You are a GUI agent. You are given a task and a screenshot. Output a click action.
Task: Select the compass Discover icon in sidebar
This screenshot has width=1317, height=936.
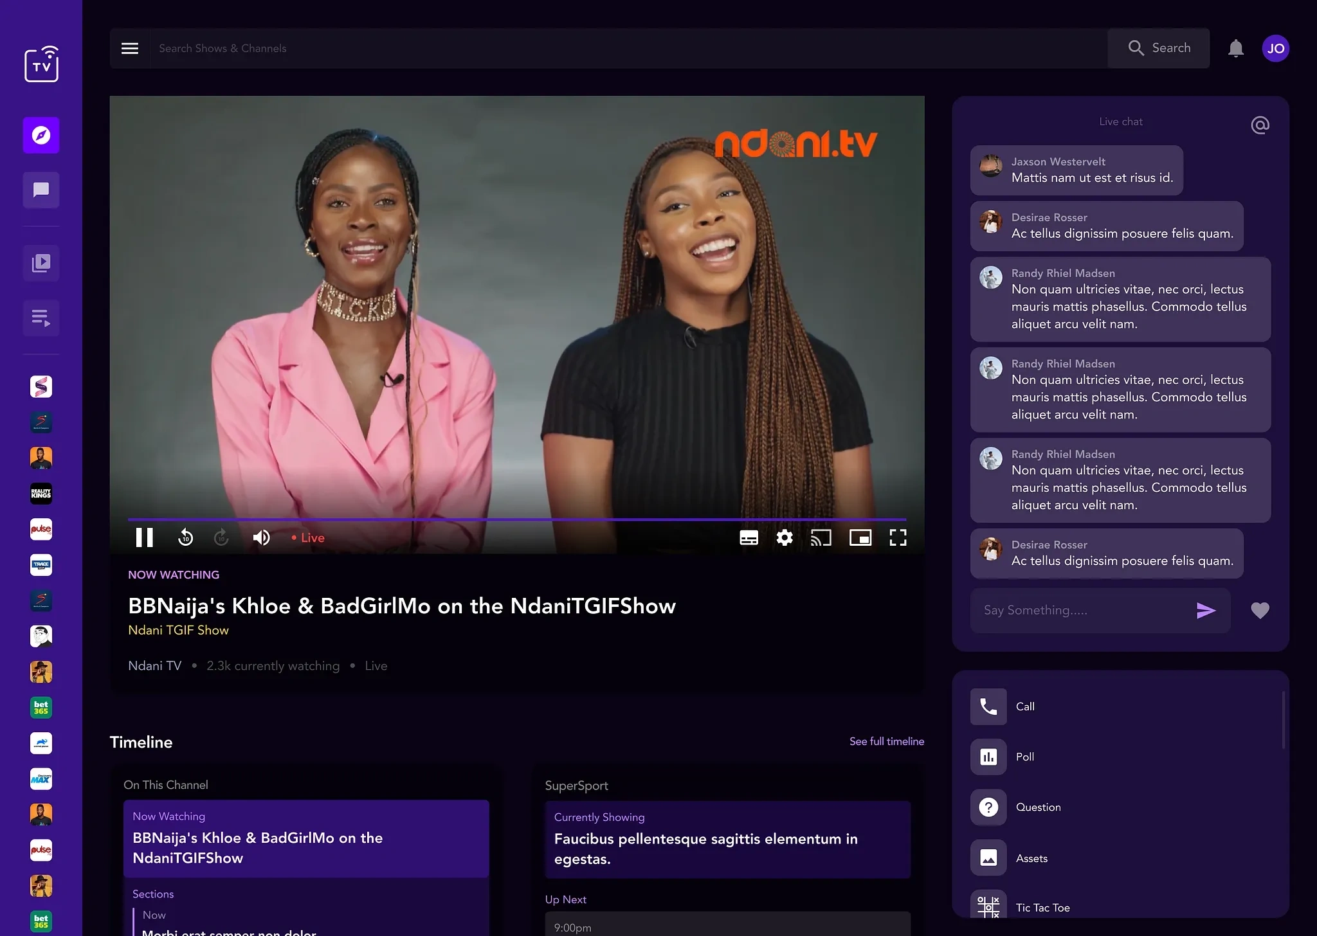pos(41,135)
